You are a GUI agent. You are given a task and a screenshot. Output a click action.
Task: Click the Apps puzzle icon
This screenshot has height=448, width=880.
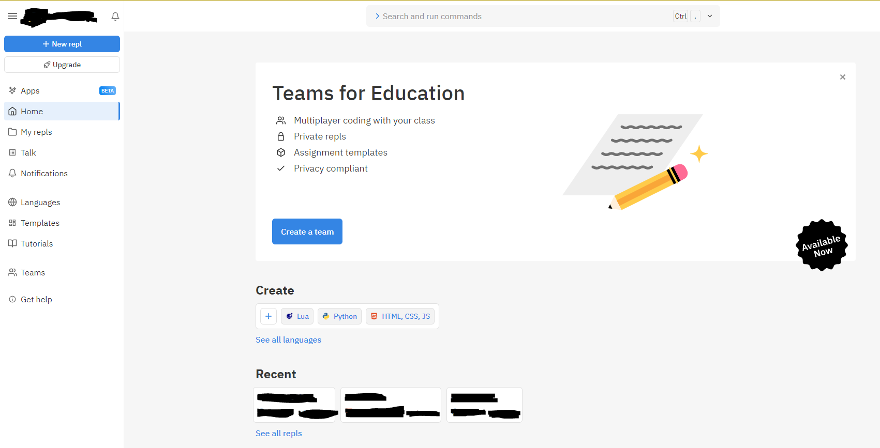pos(12,90)
